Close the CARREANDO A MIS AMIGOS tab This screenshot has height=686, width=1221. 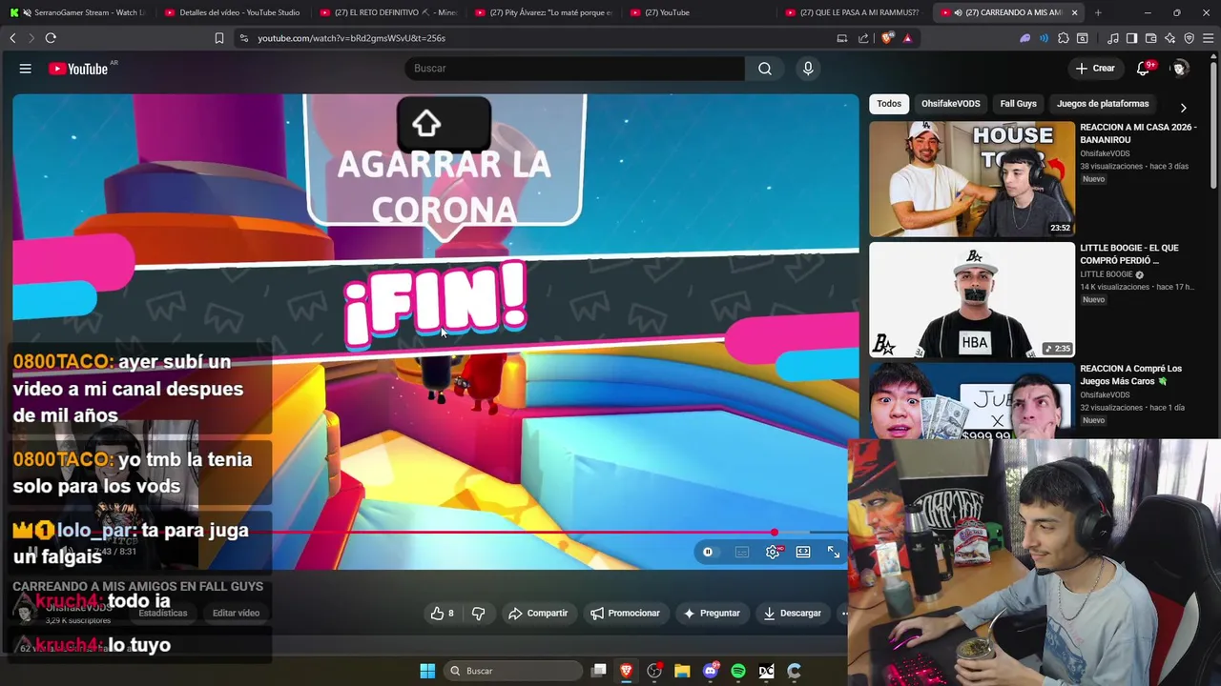pyautogui.click(x=1074, y=12)
